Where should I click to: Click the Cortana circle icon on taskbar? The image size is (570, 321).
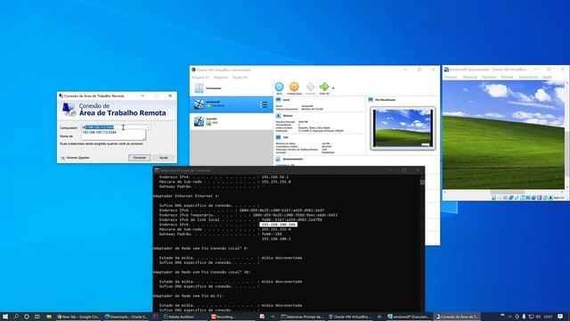pos(27,317)
